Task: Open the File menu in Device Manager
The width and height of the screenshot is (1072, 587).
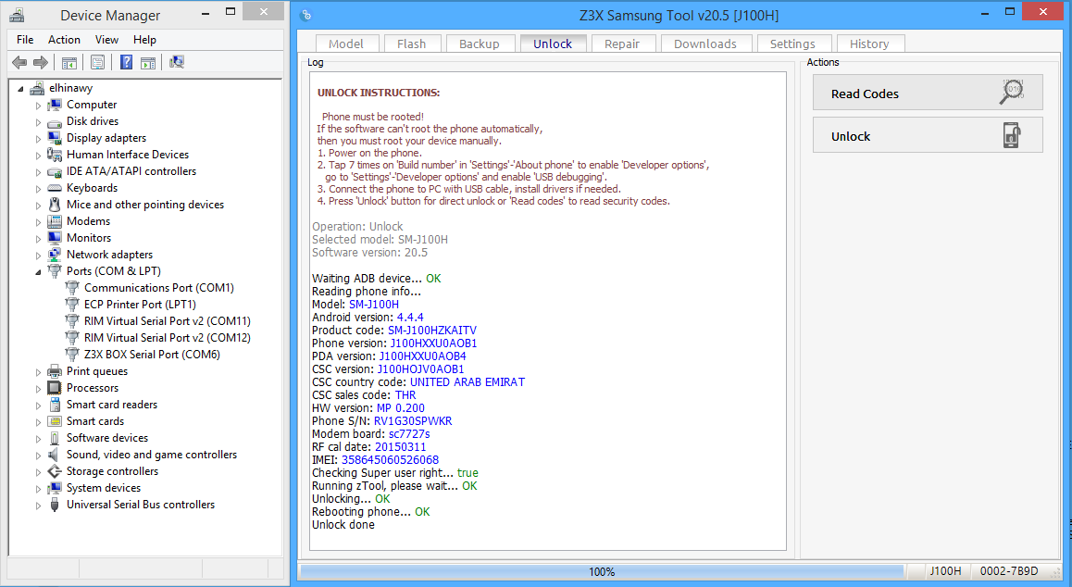Action: click(25, 40)
